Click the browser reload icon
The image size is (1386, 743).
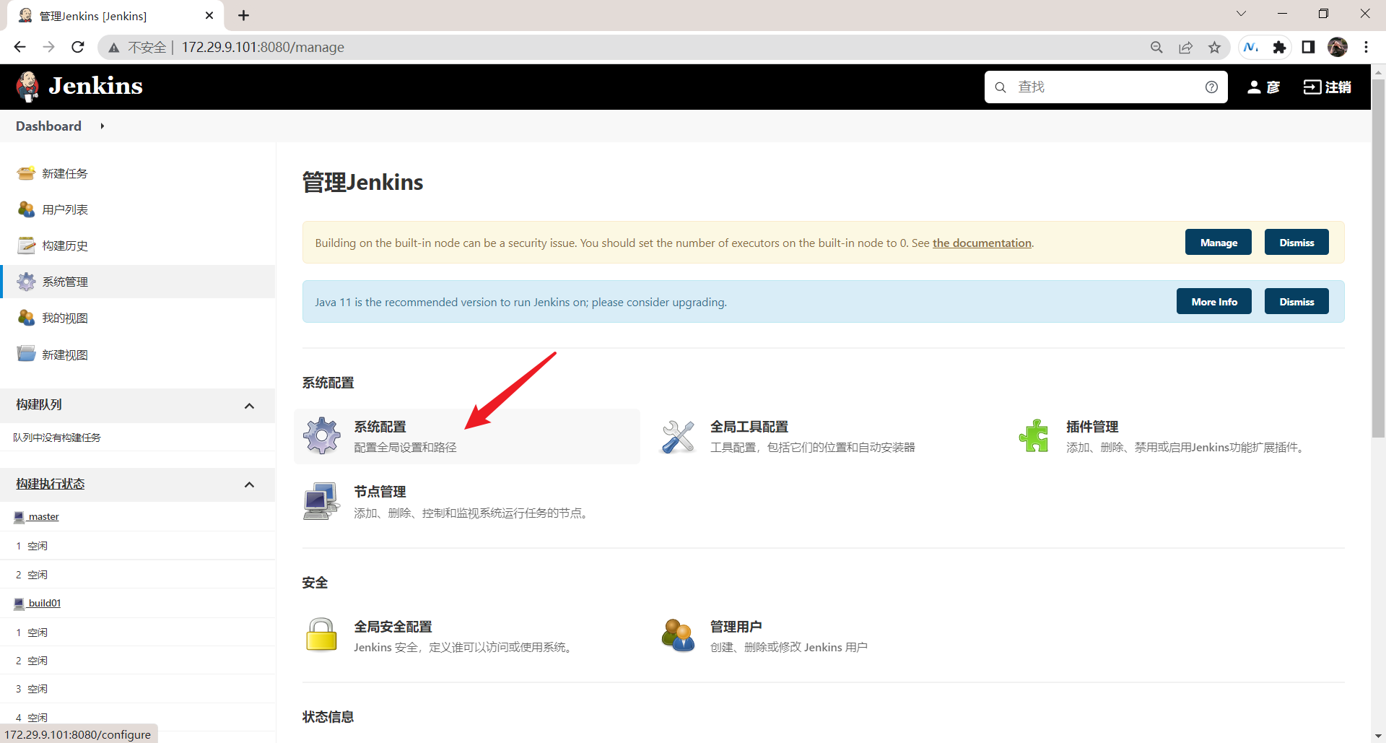pos(78,47)
